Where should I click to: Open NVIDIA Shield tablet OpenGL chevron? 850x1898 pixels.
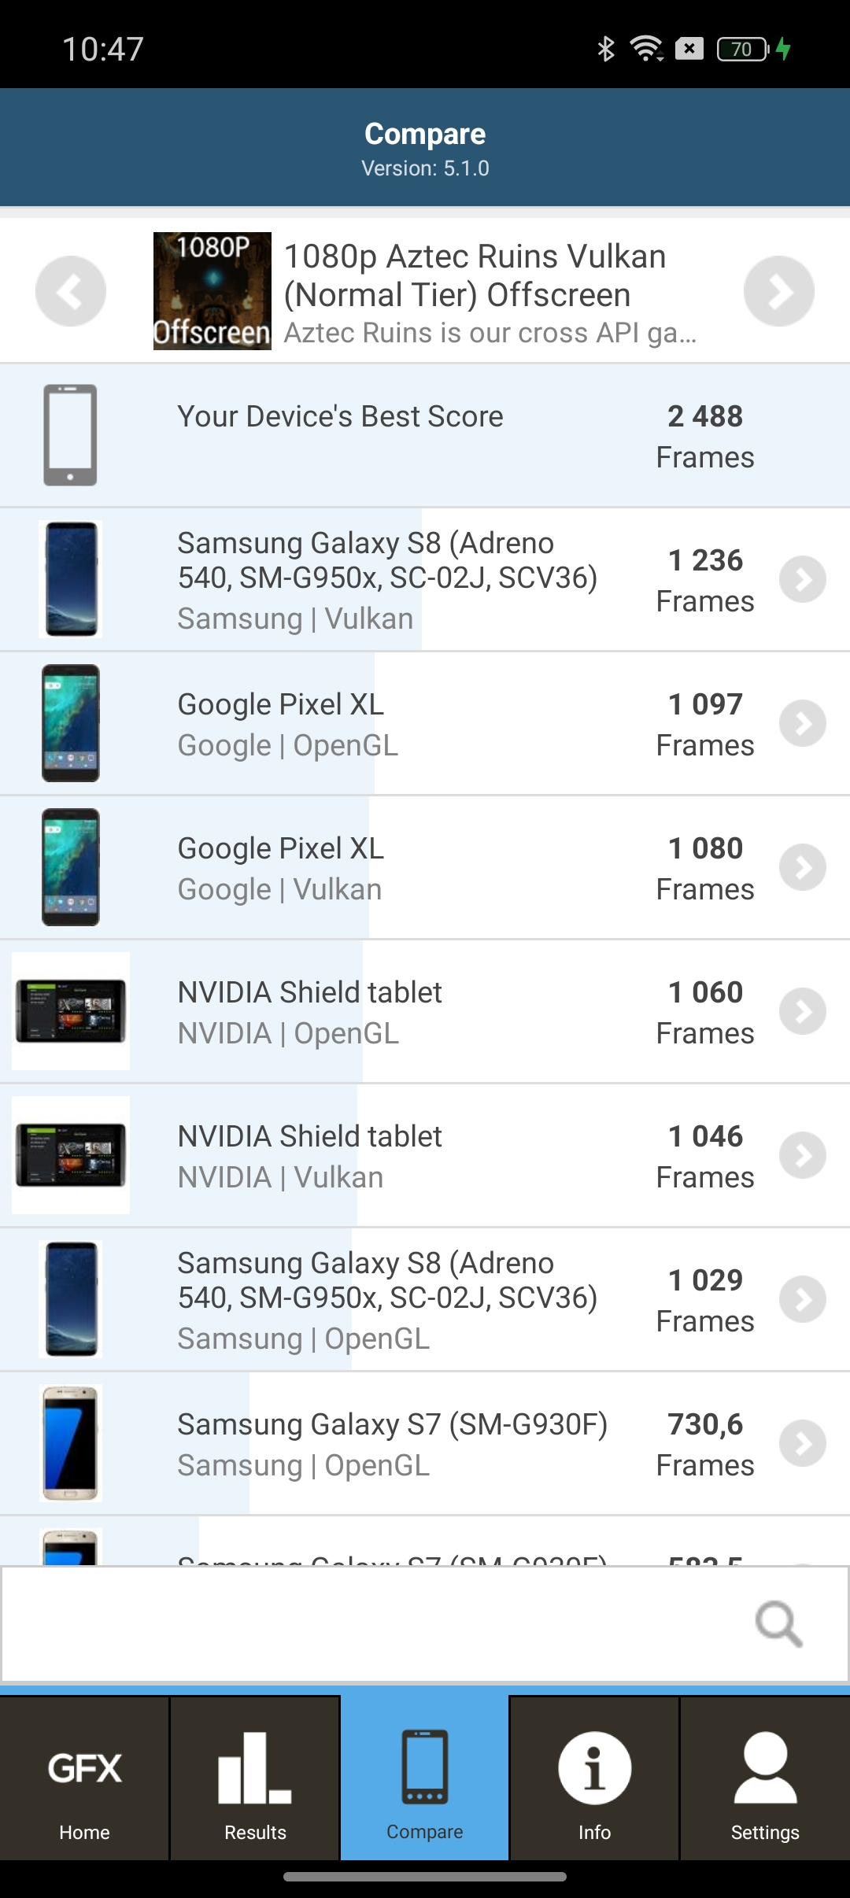click(802, 1011)
